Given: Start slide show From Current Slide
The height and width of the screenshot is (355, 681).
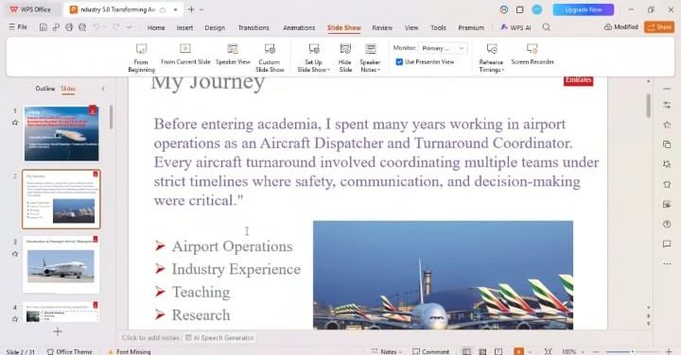Looking at the screenshot, I should point(185,55).
